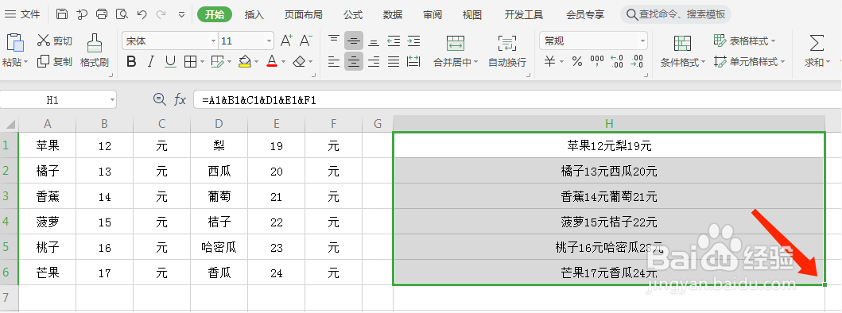The width and height of the screenshot is (842, 313).
Task: Click the zoom magnifier beside fx
Action: [x=160, y=99]
